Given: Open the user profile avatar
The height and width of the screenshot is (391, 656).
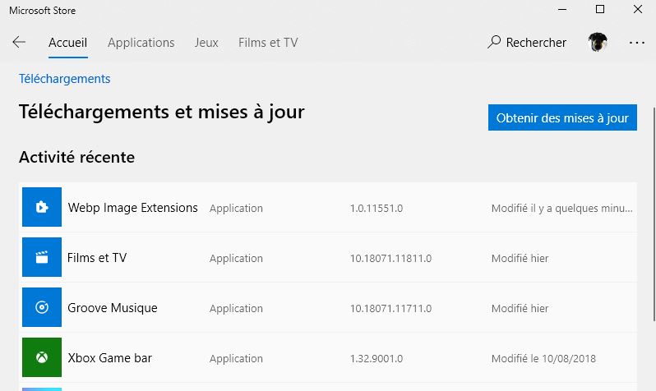Looking at the screenshot, I should pyautogui.click(x=598, y=42).
